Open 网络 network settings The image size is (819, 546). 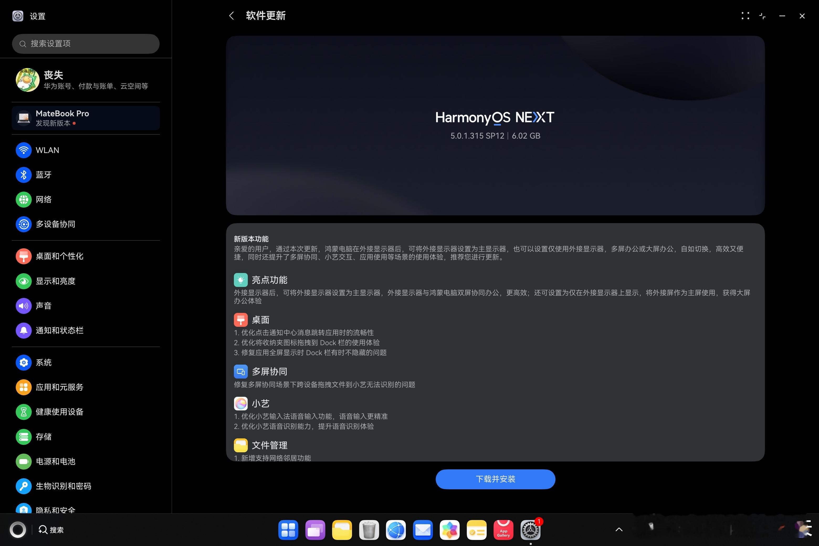coord(86,199)
